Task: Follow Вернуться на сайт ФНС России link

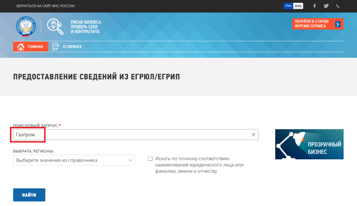Action: click(x=46, y=6)
